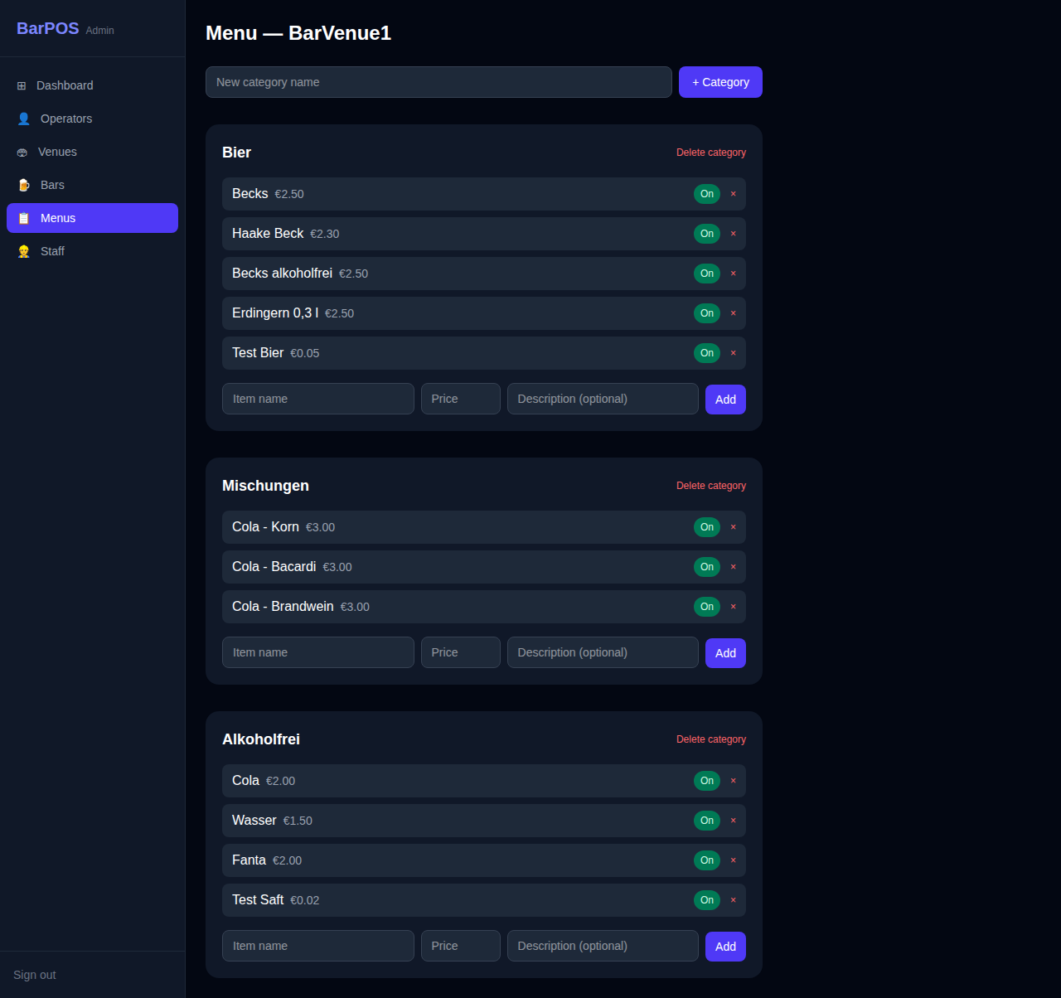This screenshot has width=1061, height=998.
Task: Focus the New category name field
Action: [438, 82]
